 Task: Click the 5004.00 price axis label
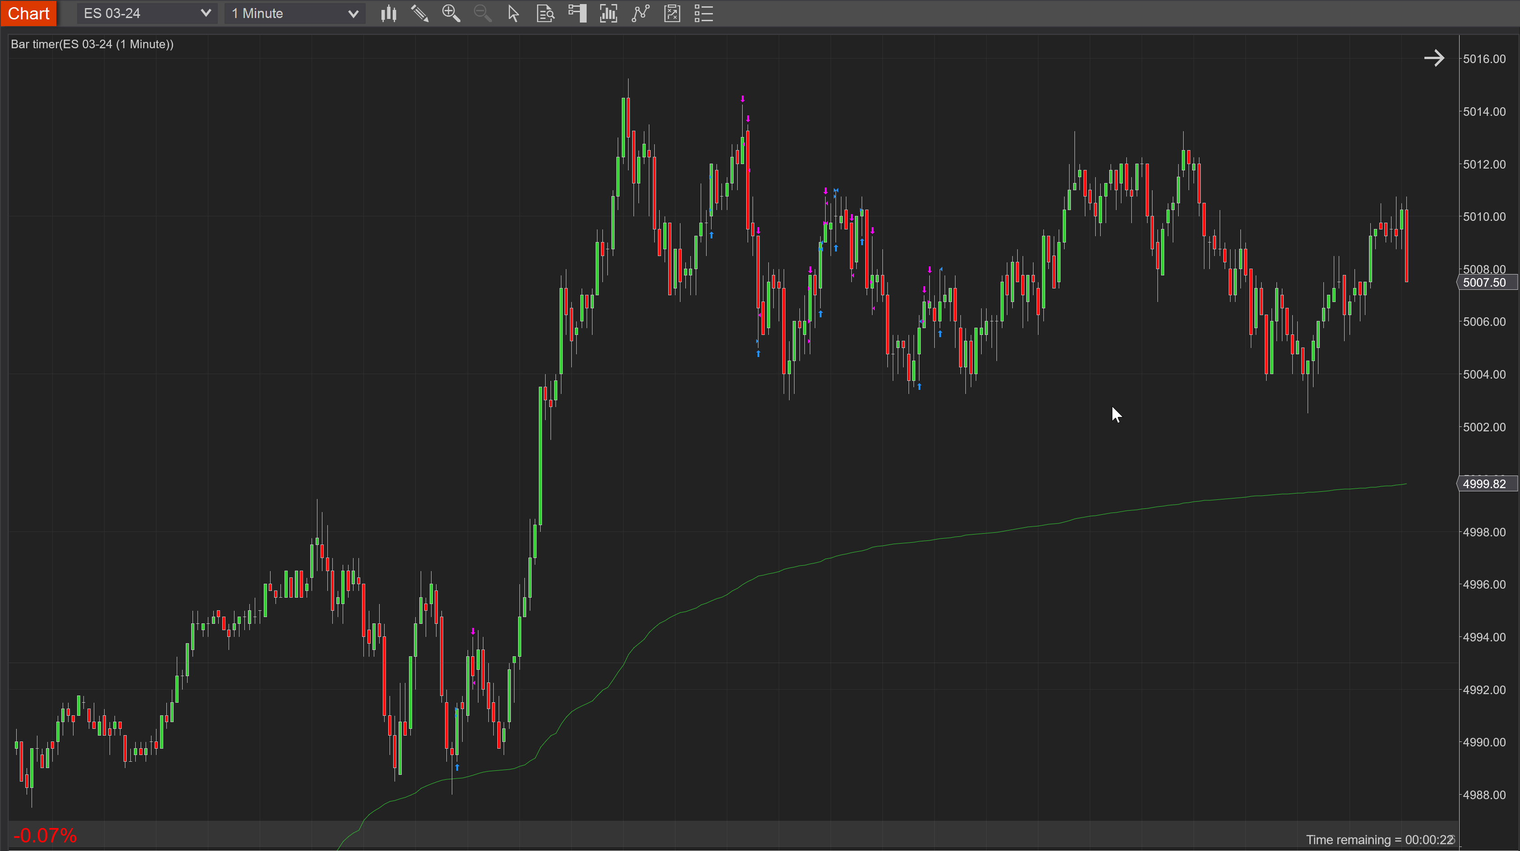coord(1484,375)
